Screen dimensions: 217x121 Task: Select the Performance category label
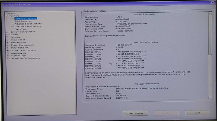[x=18, y=43]
